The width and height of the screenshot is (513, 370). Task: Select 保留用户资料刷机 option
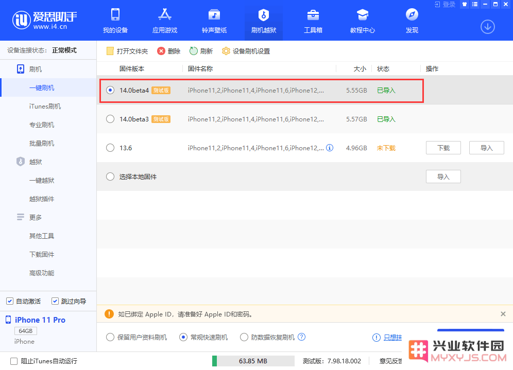click(x=110, y=337)
